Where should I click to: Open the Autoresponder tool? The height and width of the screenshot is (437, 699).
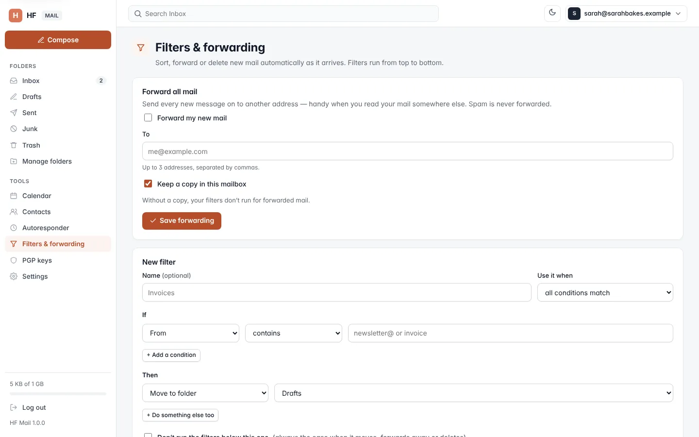point(58,228)
